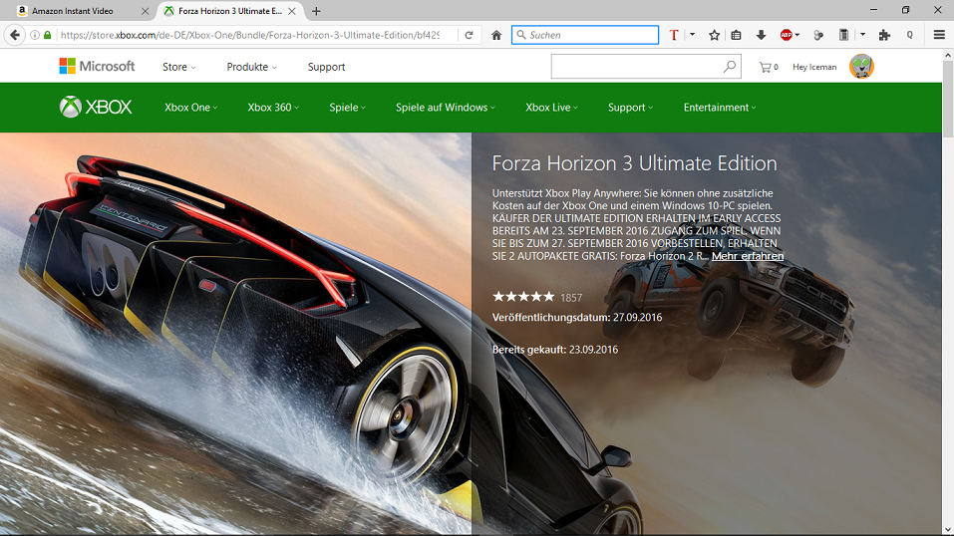Expand the Produkte menu

pos(251,67)
